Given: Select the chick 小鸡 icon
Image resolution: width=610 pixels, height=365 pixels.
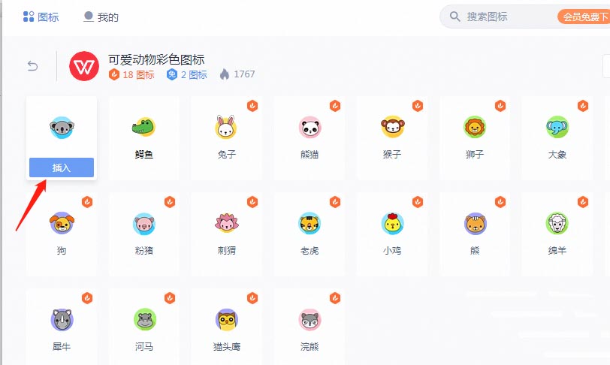Looking at the screenshot, I should point(392,223).
